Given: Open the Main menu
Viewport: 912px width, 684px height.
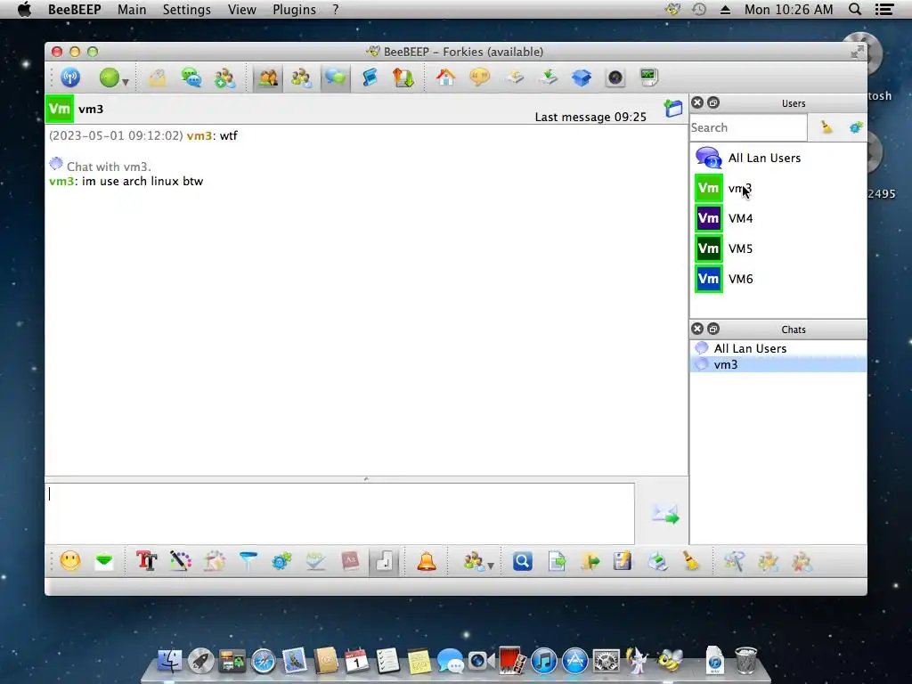Looking at the screenshot, I should (x=132, y=9).
